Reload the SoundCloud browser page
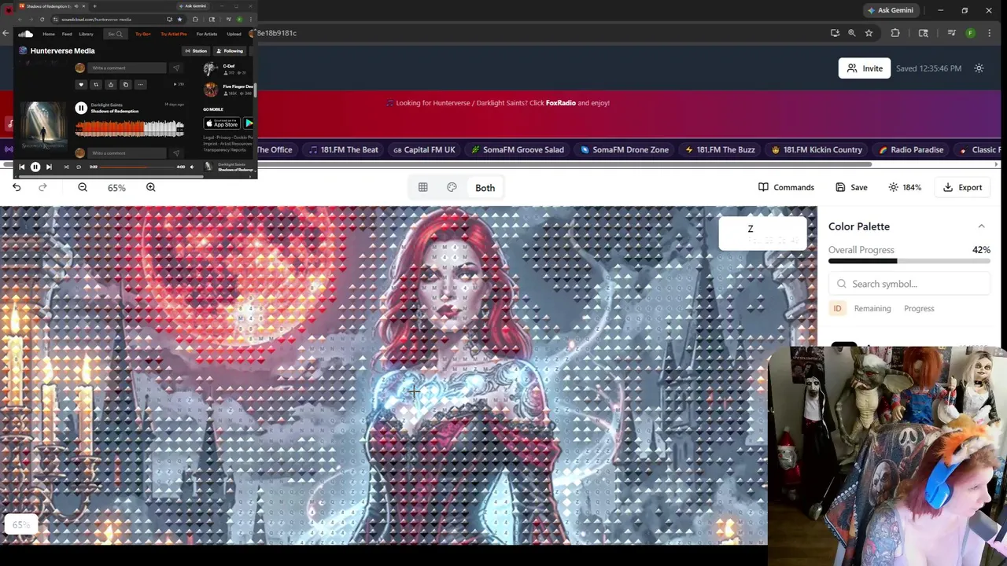1007x566 pixels. (42, 19)
